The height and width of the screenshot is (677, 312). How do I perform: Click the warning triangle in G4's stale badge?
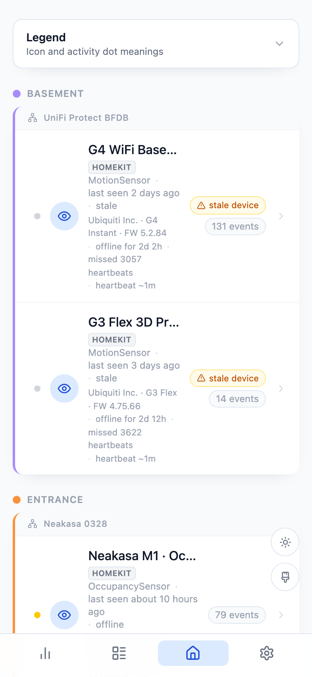[200, 205]
